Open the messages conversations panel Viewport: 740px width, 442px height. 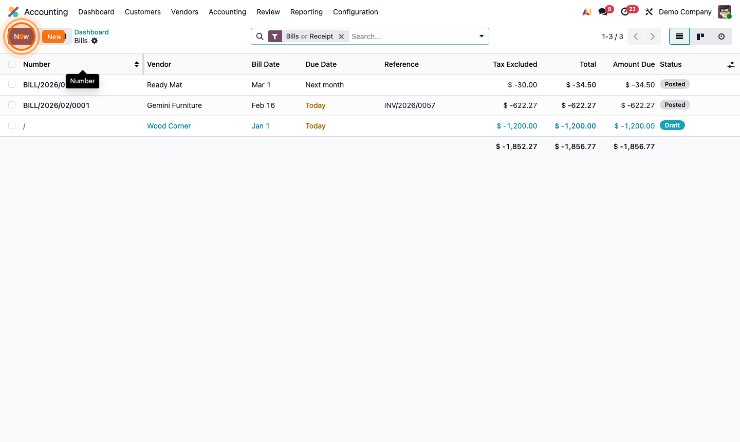tap(602, 11)
